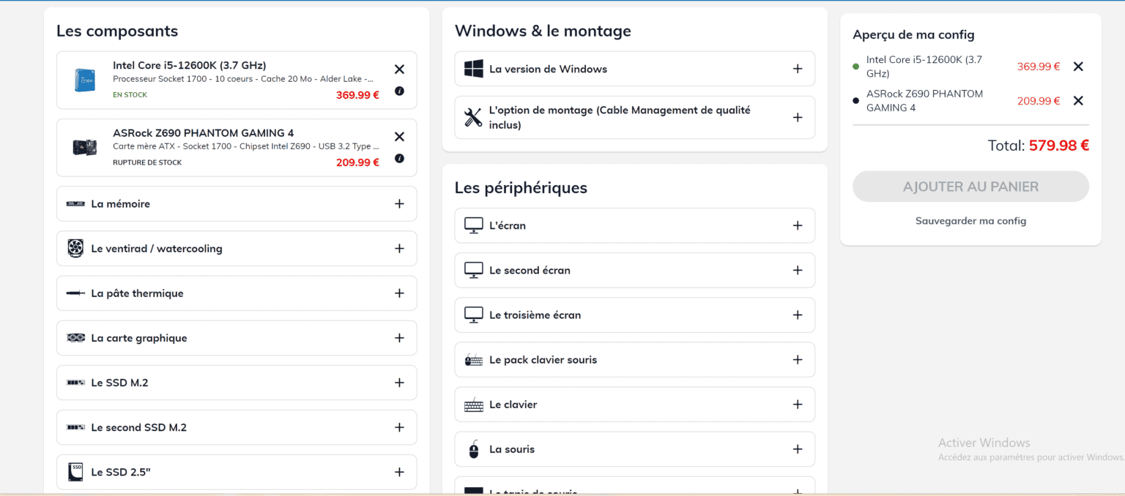The width and height of the screenshot is (1125, 496).
Task: Click the montage tools wrench icon
Action: [x=473, y=117]
